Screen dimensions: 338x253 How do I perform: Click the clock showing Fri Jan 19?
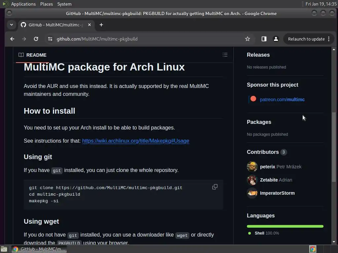pyautogui.click(x=321, y=4)
